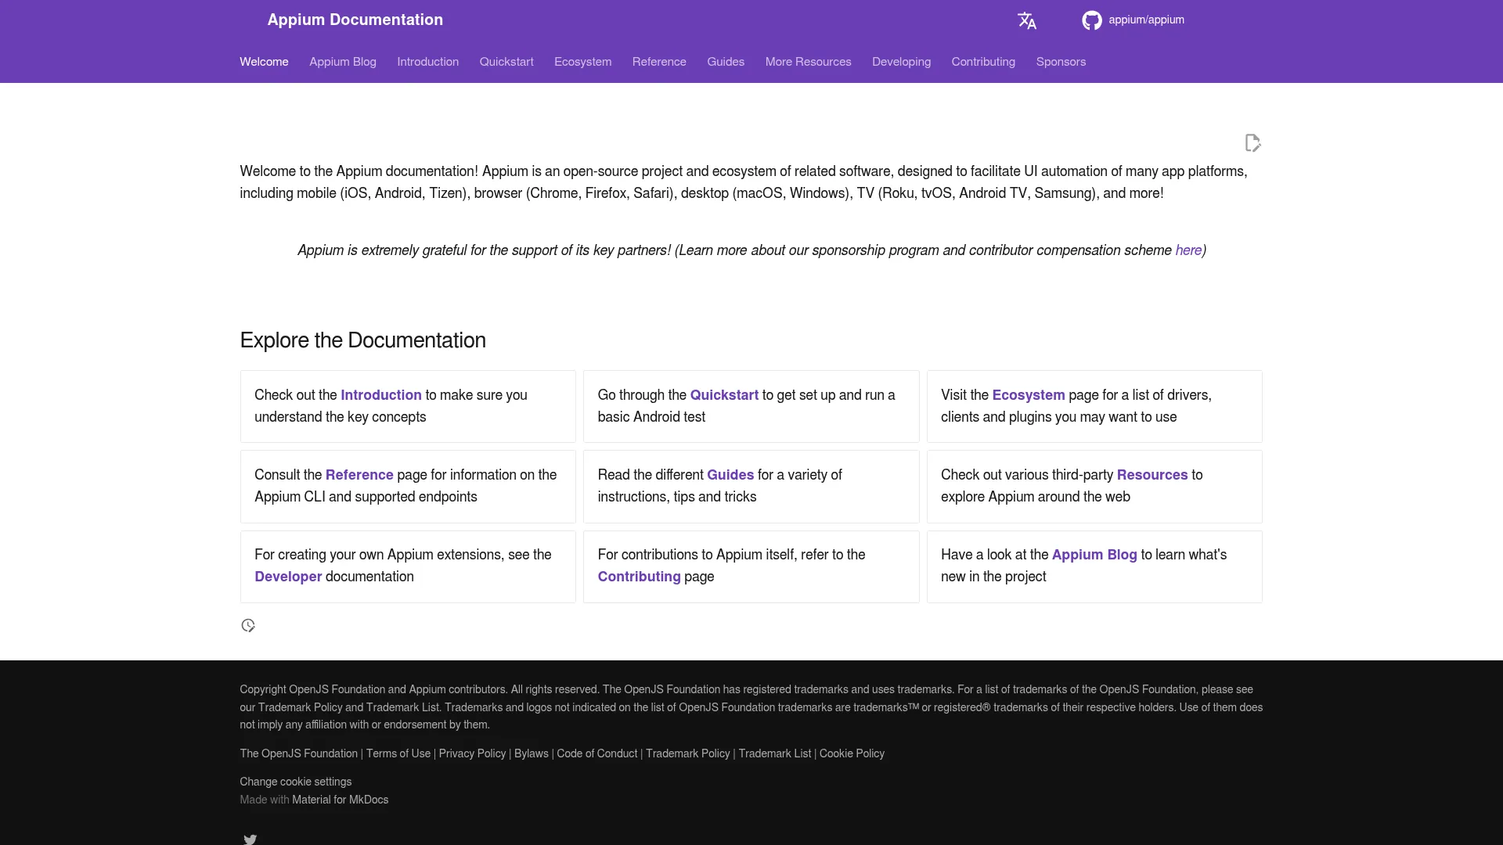Follow the Contributing page link in card
1503x845 pixels.
(x=640, y=577)
